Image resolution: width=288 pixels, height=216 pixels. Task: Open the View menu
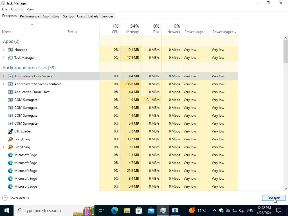(x=30, y=9)
